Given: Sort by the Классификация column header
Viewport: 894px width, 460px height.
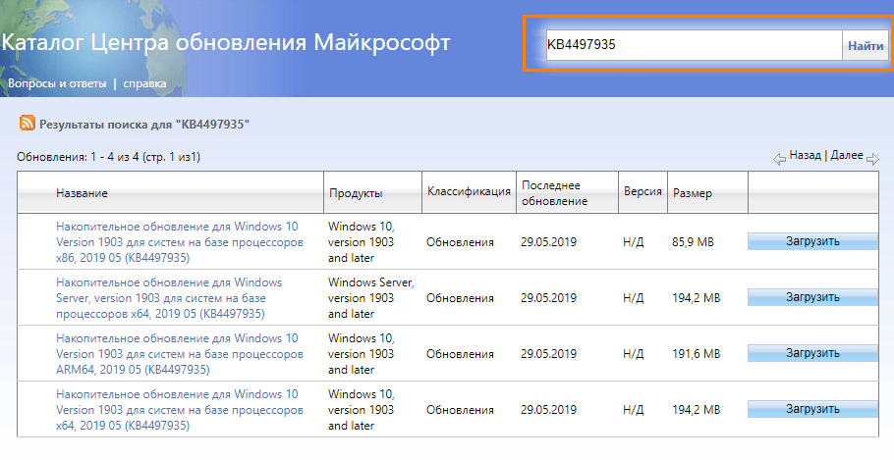Looking at the screenshot, I should pos(469,191).
